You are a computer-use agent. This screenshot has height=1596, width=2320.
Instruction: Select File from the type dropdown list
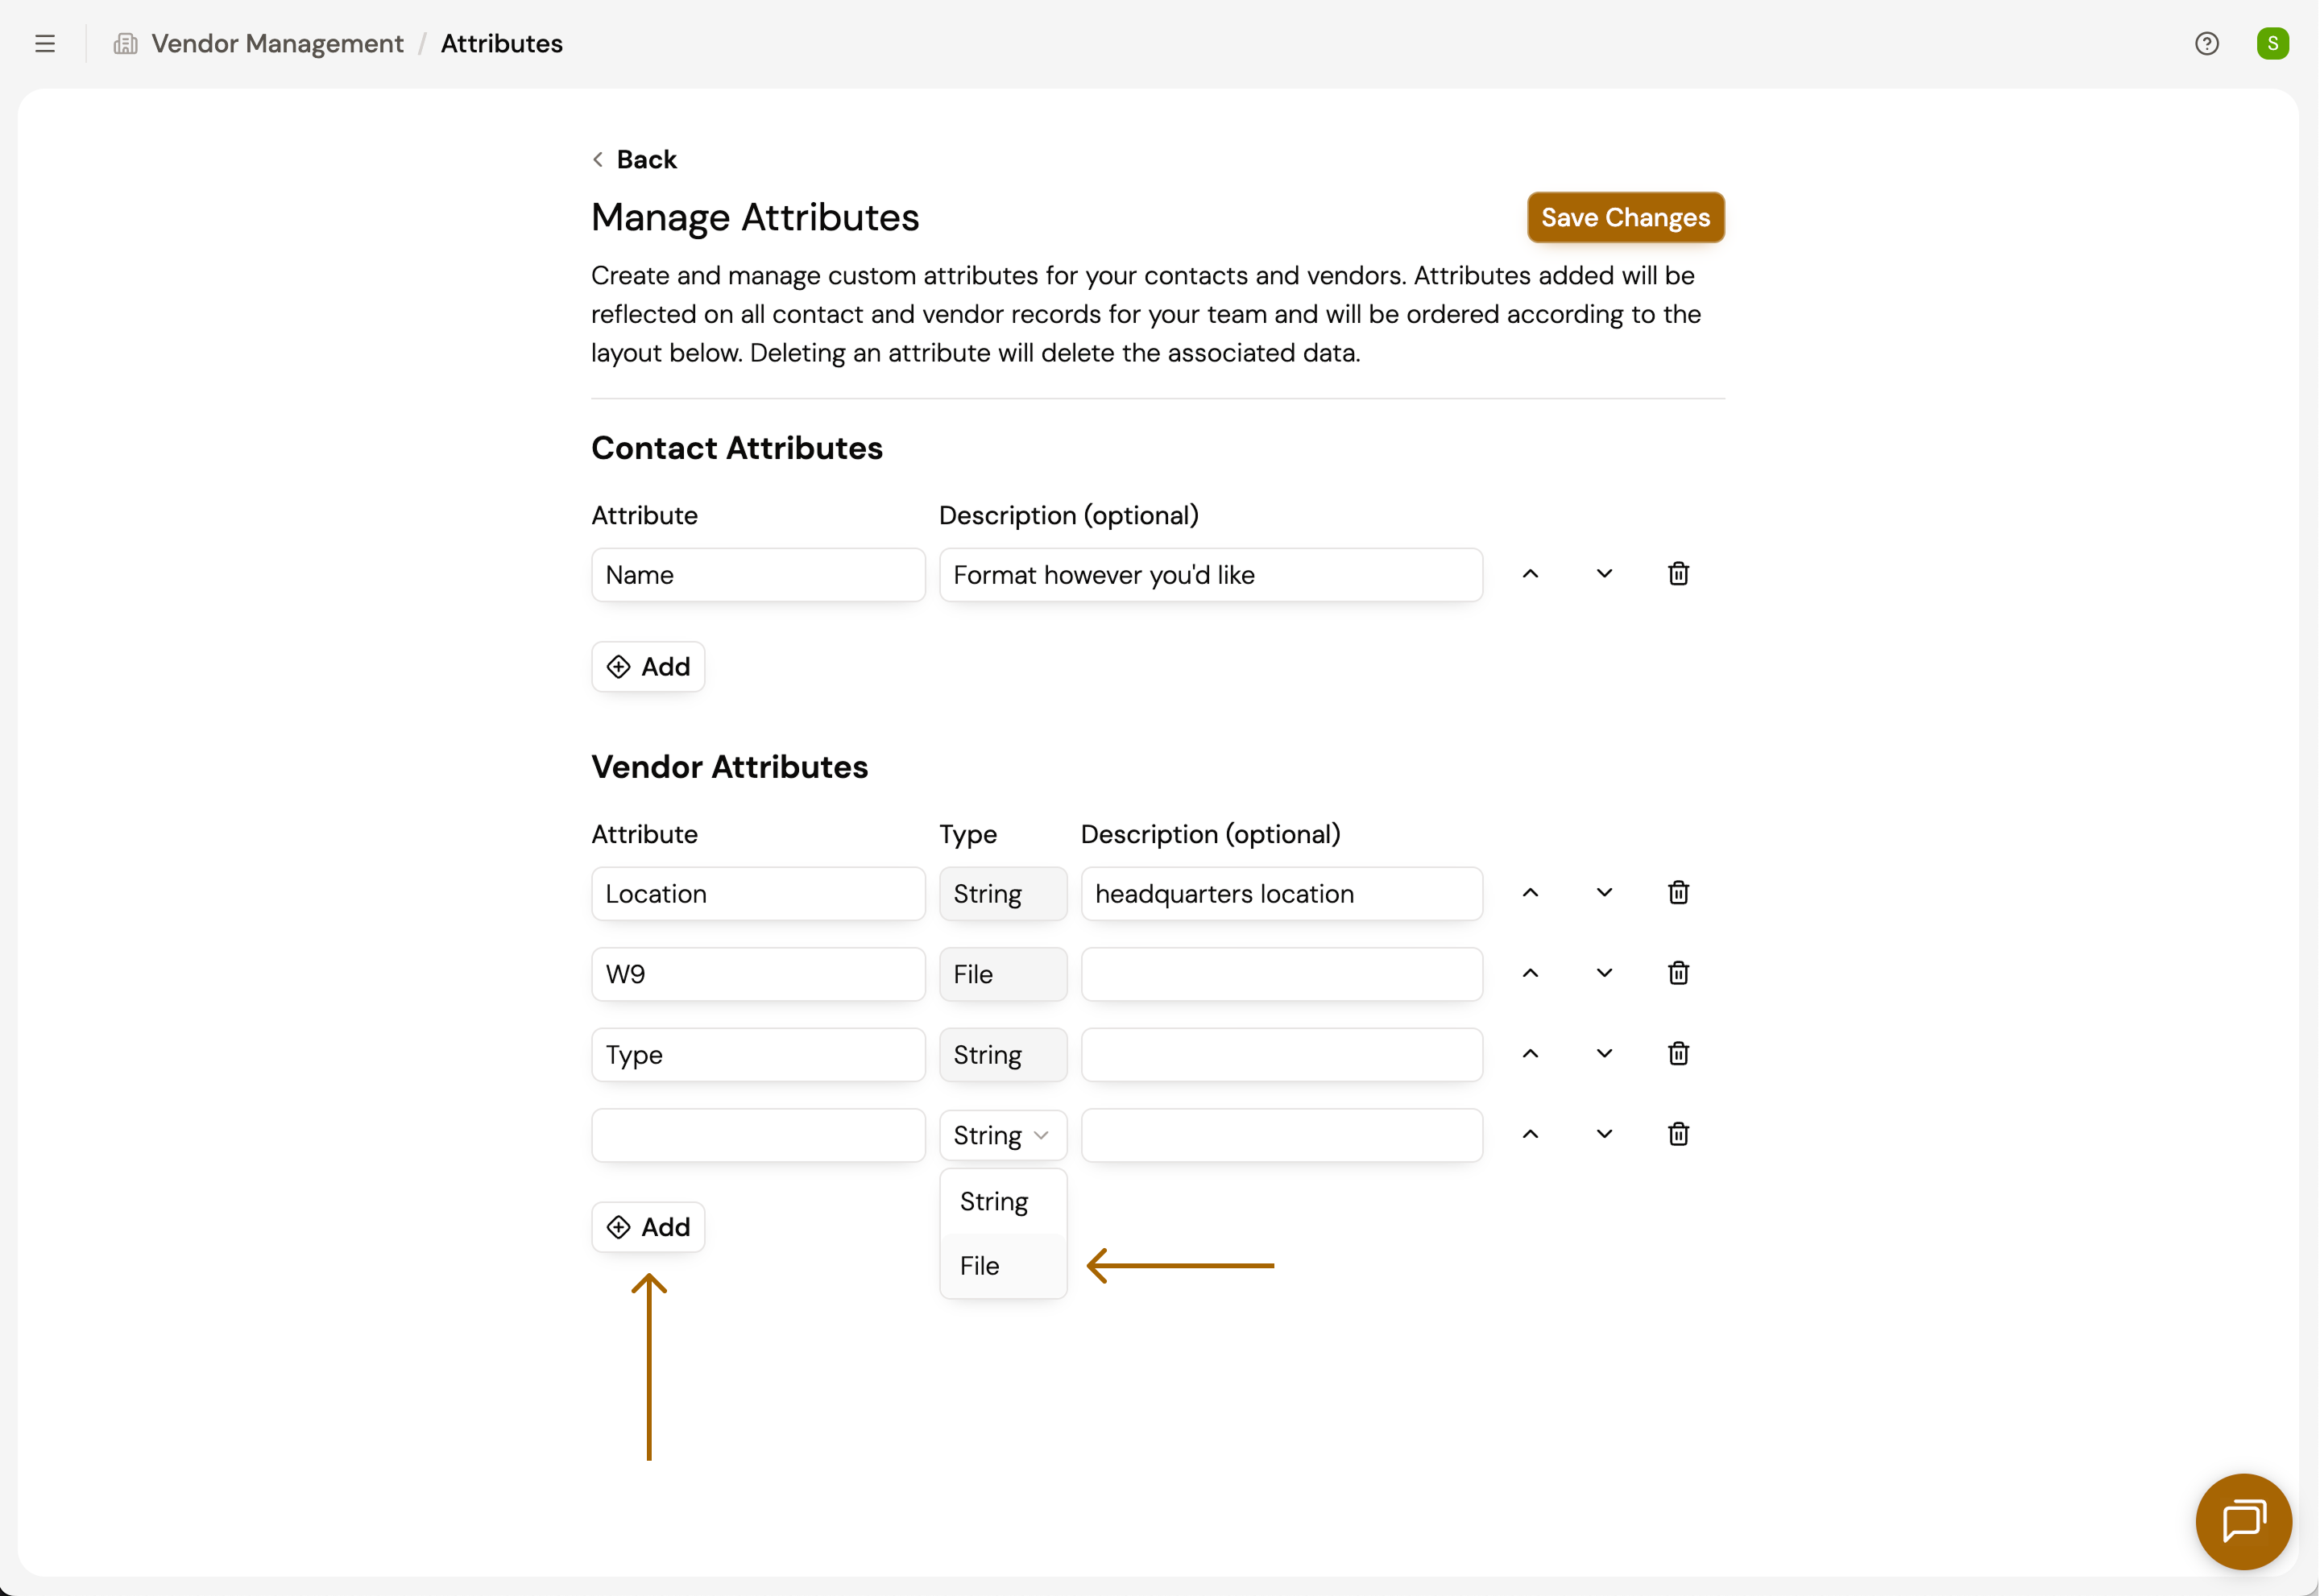980,1266
